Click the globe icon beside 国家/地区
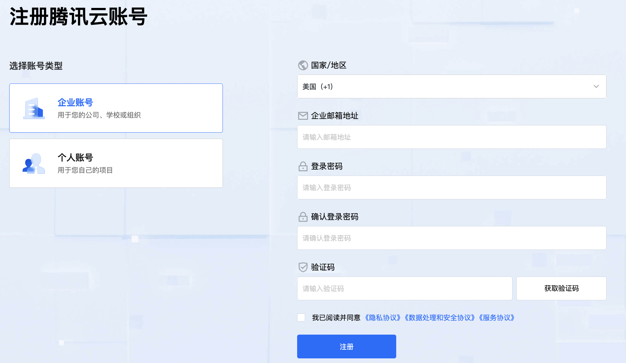This screenshot has width=626, height=363. coord(303,65)
